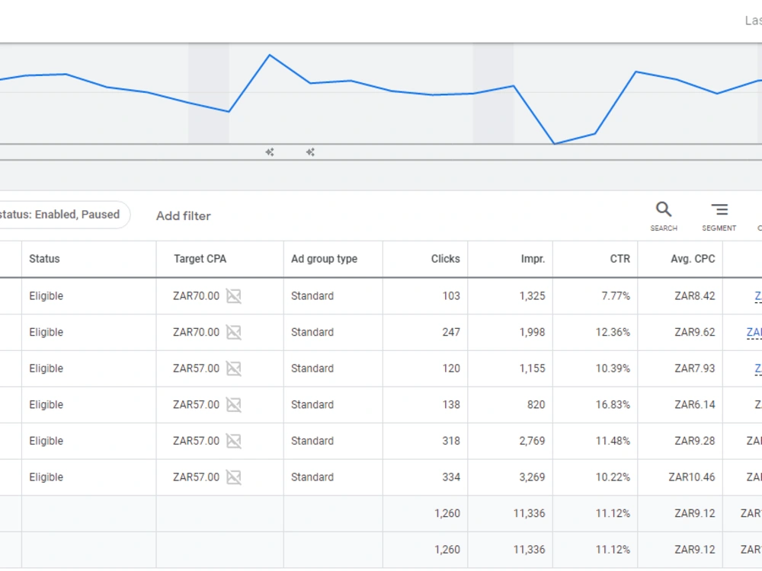Screen dimensions: 762x571
Task: Sort by the Impr. column header
Action: click(533, 259)
